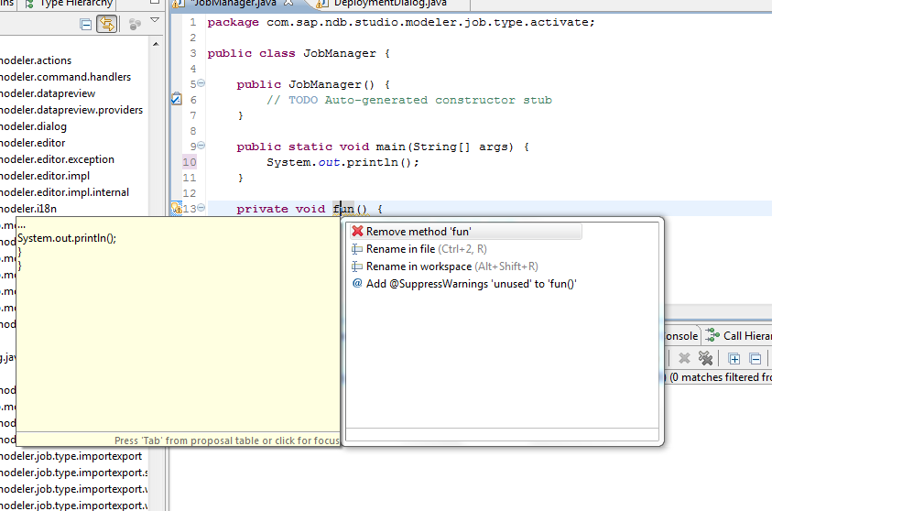Click the grayed focus-on-working-set icon
Screen dimensions: 913x511
(x=135, y=25)
